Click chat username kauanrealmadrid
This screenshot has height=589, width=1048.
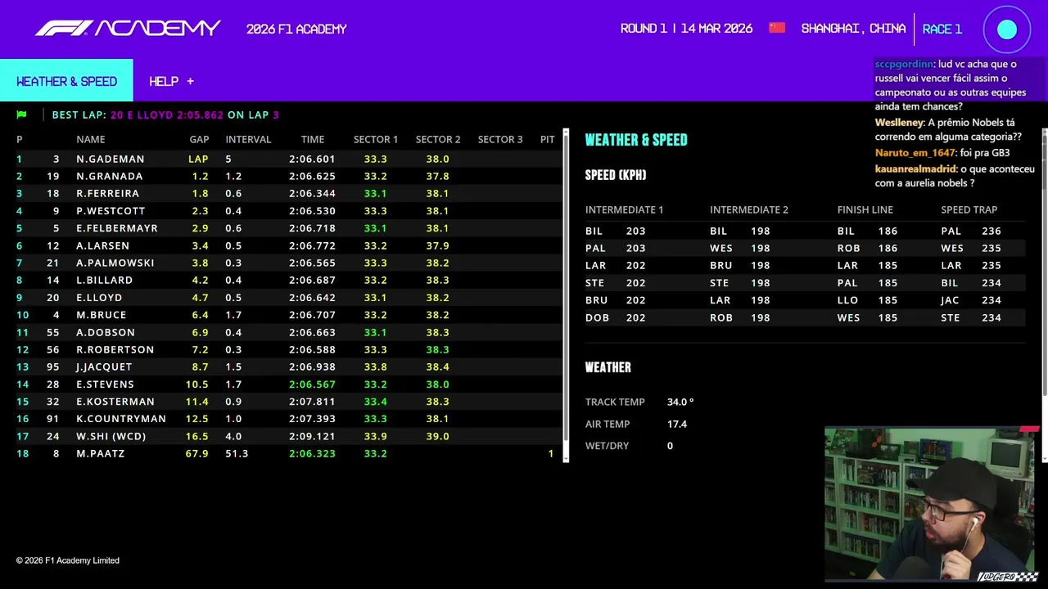pos(915,169)
